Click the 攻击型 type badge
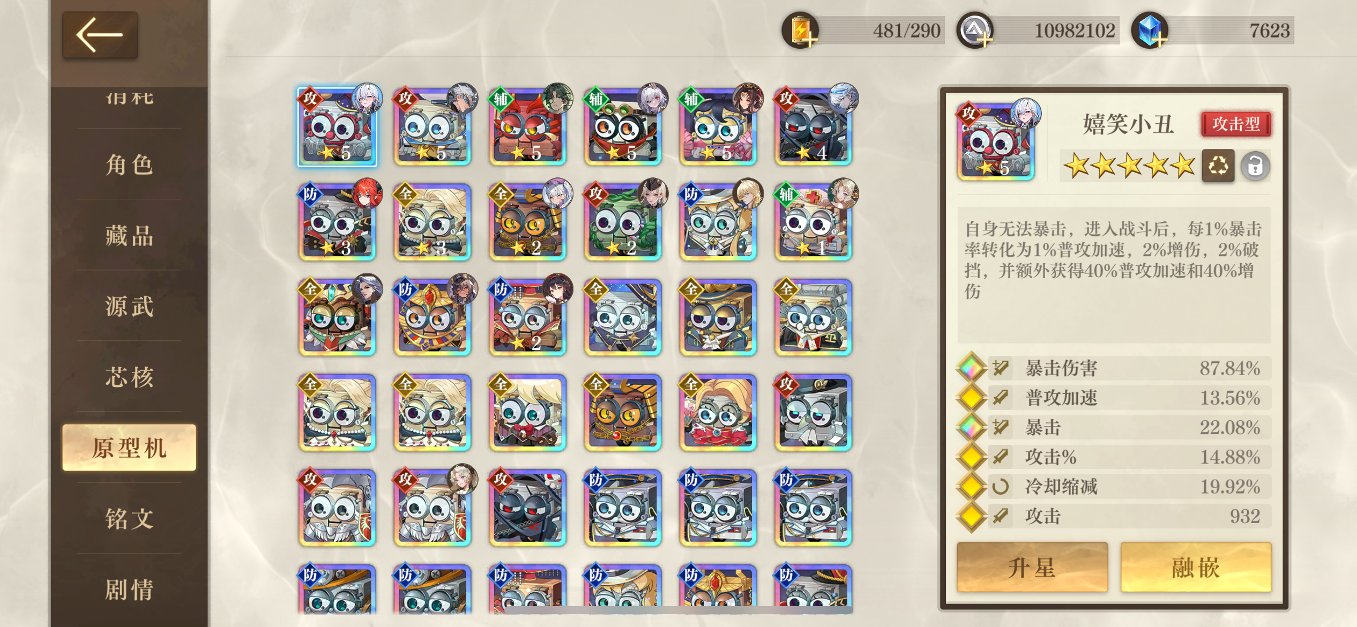Viewport: 1357px width, 627px height. [x=1236, y=124]
